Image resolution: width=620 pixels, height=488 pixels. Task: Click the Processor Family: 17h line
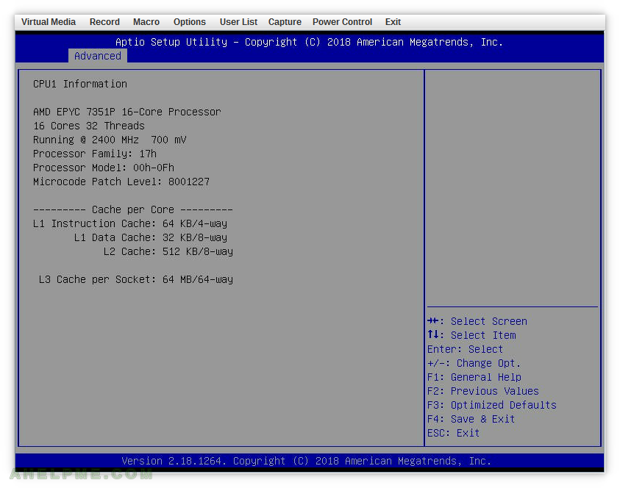click(94, 154)
